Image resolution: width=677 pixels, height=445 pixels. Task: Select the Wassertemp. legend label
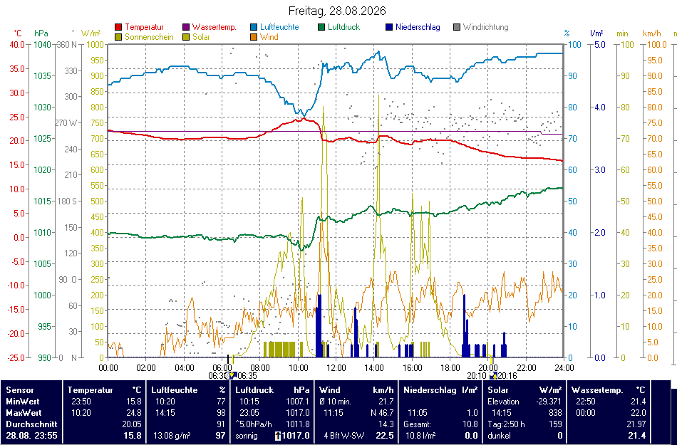(215, 27)
